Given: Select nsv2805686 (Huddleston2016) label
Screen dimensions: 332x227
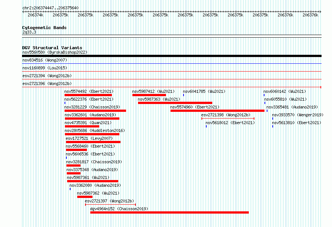Looking at the screenshot, I should [95, 130].
